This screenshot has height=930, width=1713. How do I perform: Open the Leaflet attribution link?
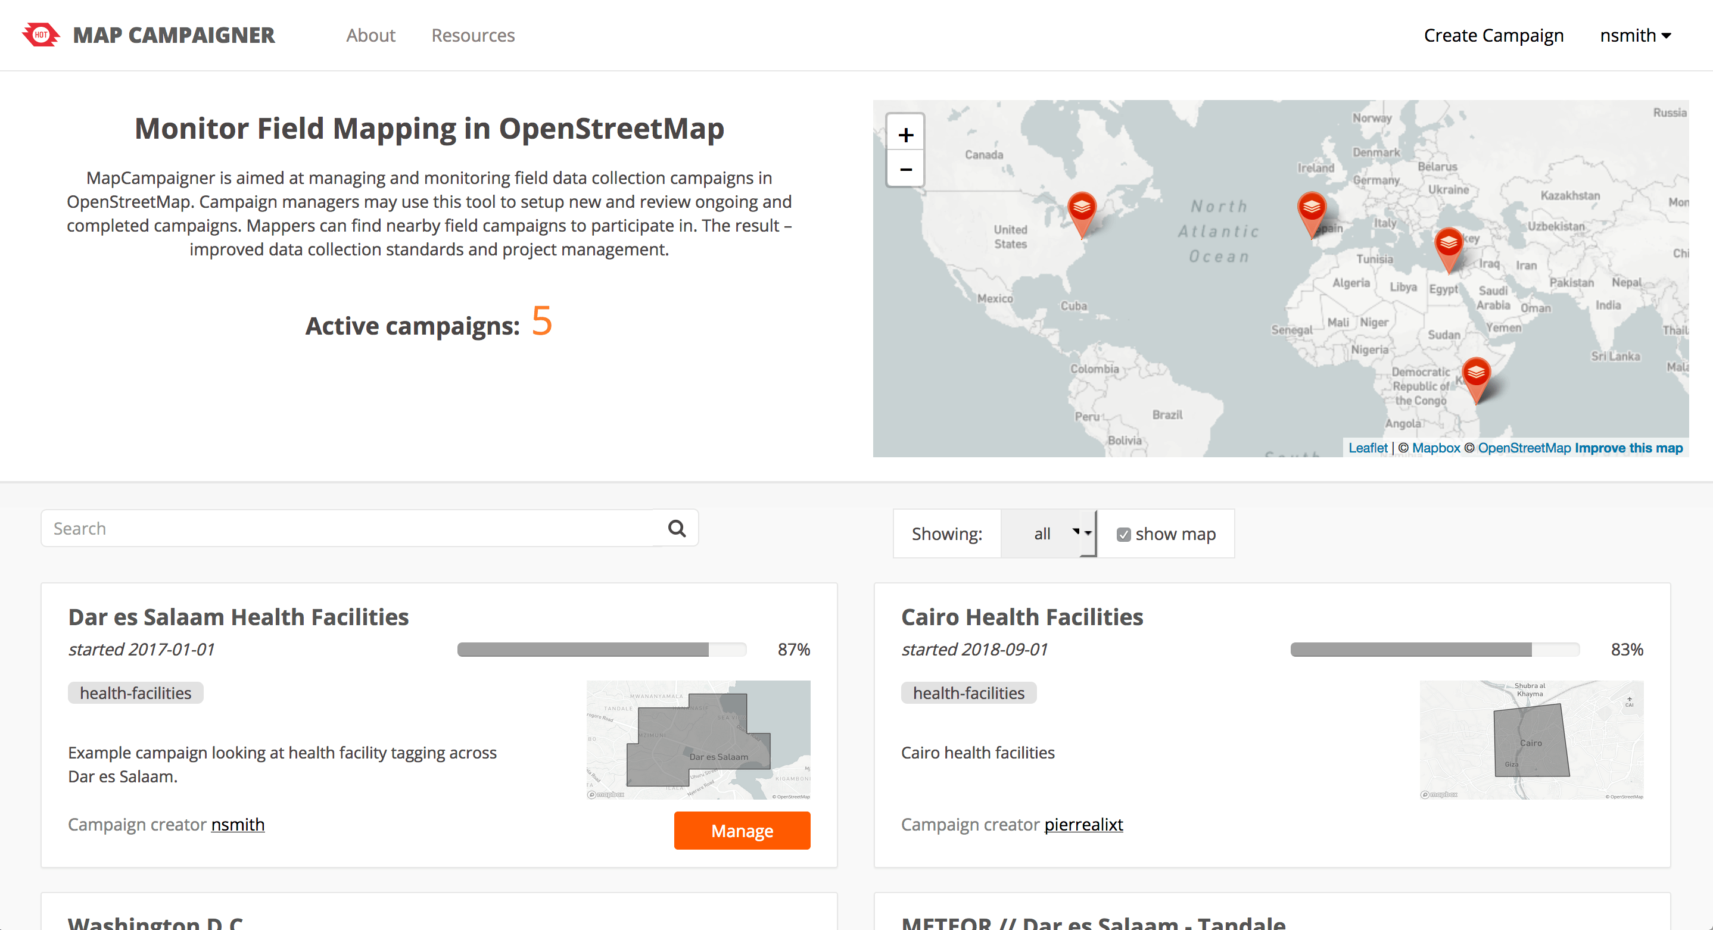tap(1367, 448)
